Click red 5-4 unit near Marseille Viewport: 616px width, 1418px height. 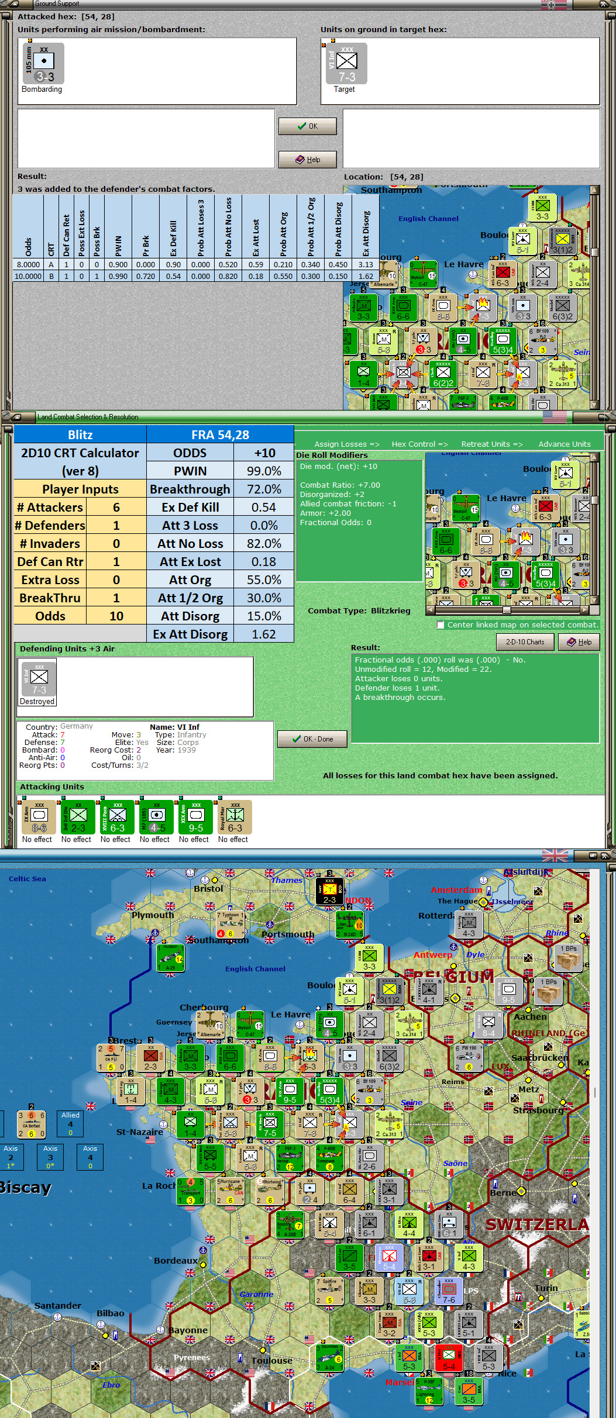tap(449, 1358)
